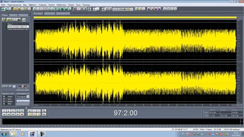Toggle preview loop button in Files panel
Viewport: 244px width, 137px height.
tap(14, 86)
